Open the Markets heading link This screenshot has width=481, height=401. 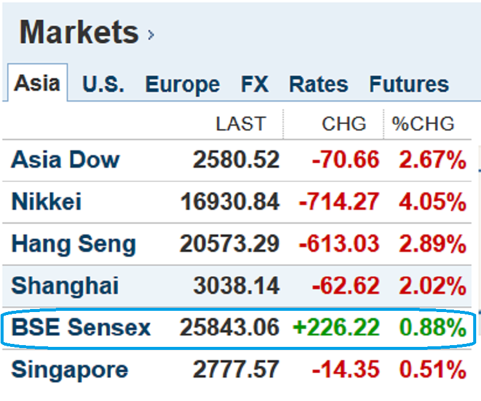pos(79,32)
